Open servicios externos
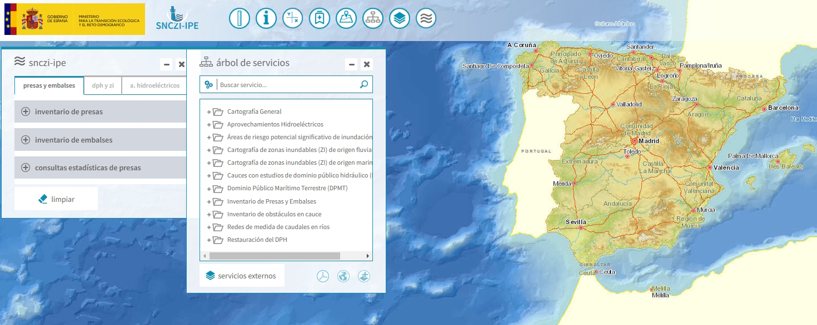Screen dimensions: 817x325 (242, 275)
